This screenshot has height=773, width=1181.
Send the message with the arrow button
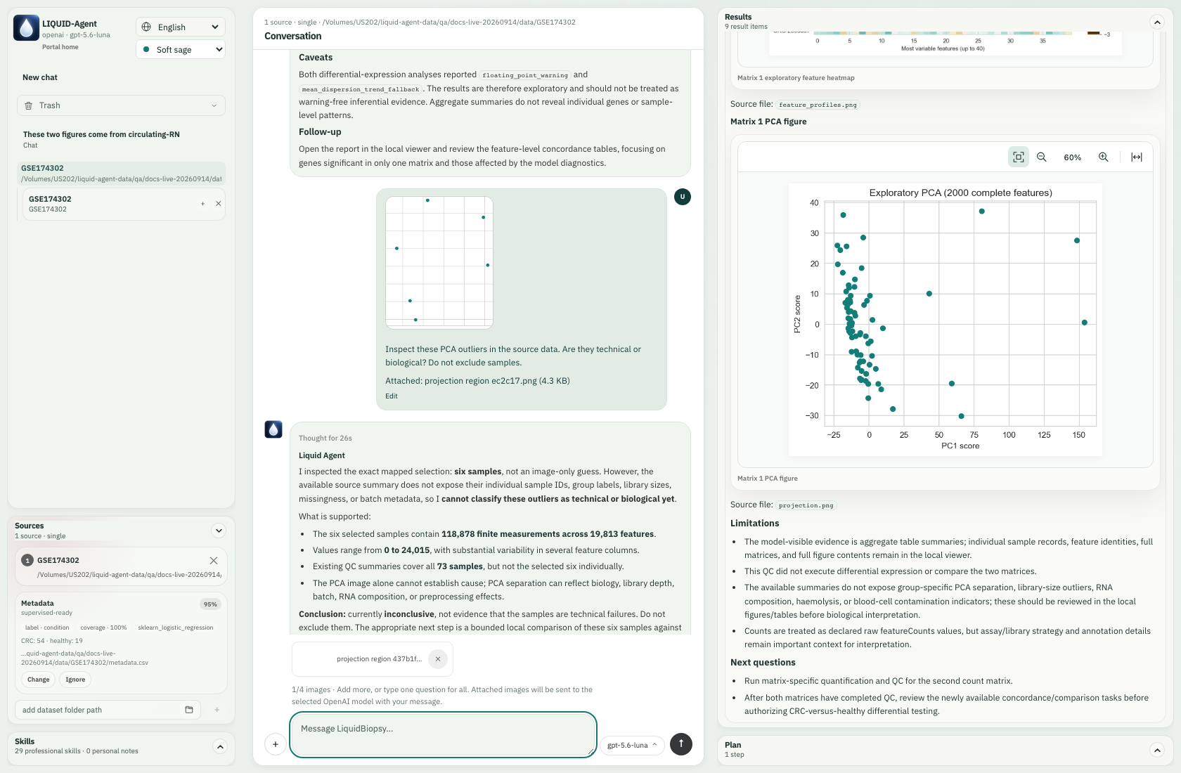tap(681, 744)
